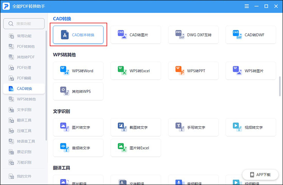The width and height of the screenshot is (283, 185).
Task: Open 其他转WPS converter
Action: pyautogui.click(x=78, y=91)
